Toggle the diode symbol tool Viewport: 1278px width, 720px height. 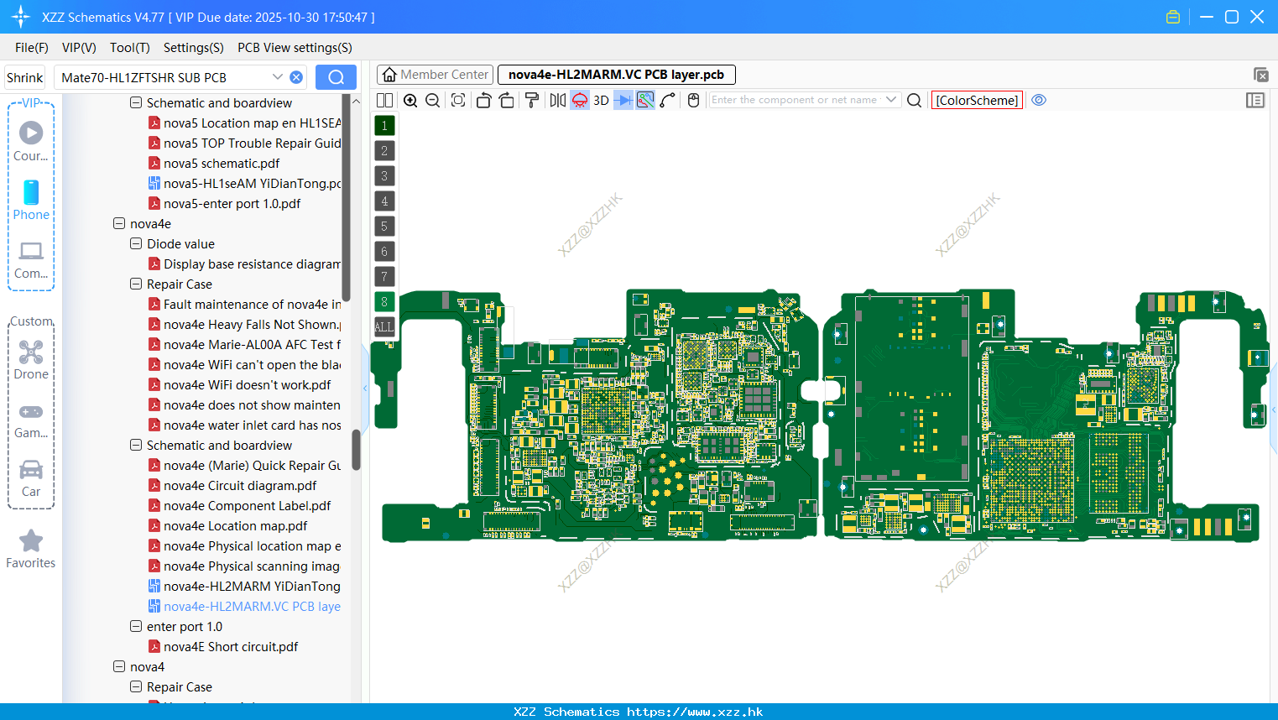[623, 100]
